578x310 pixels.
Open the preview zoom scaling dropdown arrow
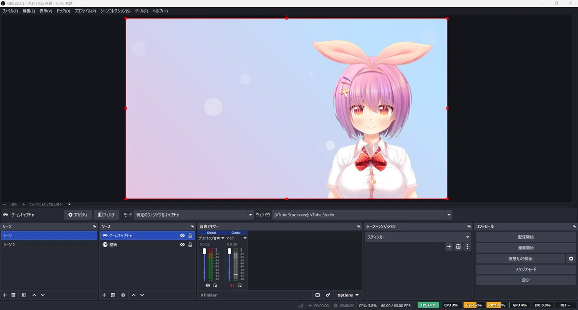(x=69, y=204)
